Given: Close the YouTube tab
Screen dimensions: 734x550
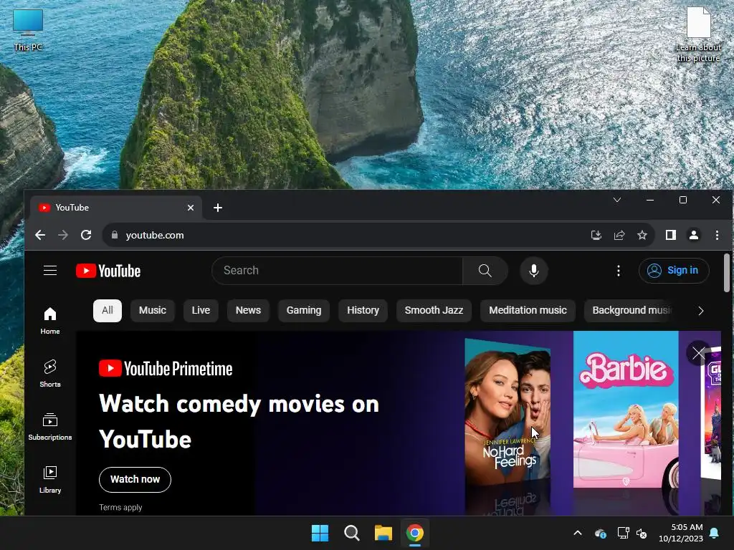Looking at the screenshot, I should click(191, 208).
